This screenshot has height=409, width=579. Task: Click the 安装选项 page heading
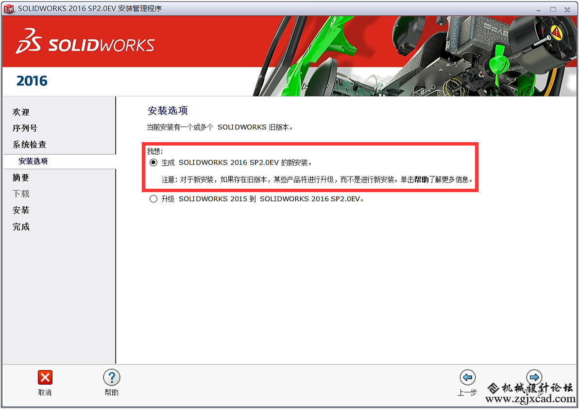pos(168,111)
